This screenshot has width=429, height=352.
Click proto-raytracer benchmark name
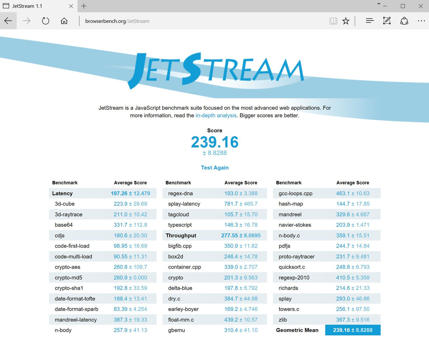point(297,257)
